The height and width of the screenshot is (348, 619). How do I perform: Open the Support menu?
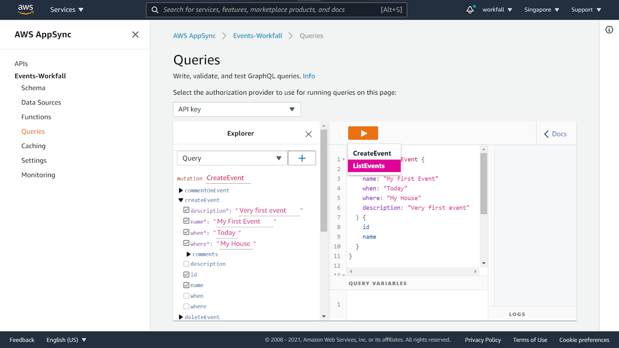click(586, 10)
